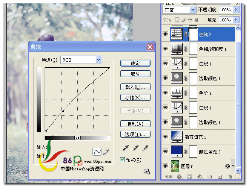Image resolution: width=249 pixels, height=188 pixels.
Task: Pick the gray point eyedropper in Curves dialog
Action: (x=135, y=148)
